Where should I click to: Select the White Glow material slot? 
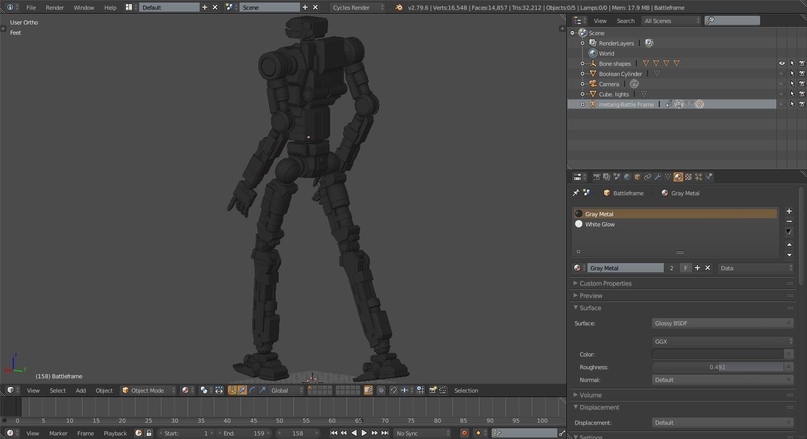pos(676,224)
